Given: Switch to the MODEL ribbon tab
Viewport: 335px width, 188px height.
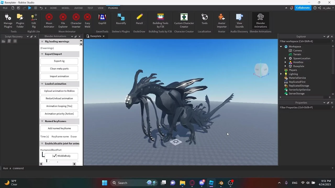Looking at the screenshot, I should [x=65, y=8].
